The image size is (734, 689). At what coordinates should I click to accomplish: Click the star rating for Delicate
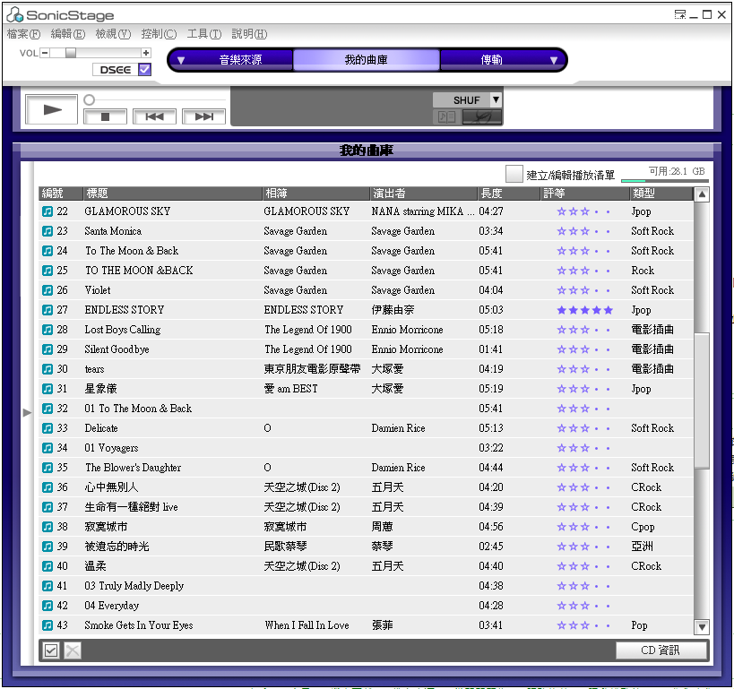584,428
